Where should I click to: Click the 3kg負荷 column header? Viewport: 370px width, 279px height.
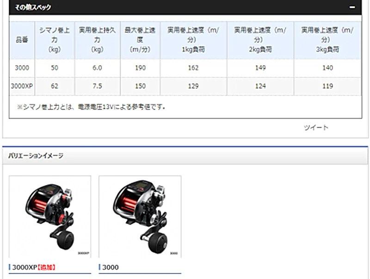pos(327,40)
